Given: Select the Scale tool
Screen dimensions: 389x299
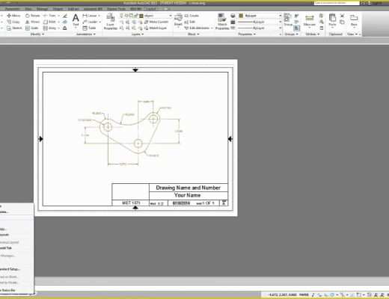Looking at the screenshot, I should tap(32, 28).
